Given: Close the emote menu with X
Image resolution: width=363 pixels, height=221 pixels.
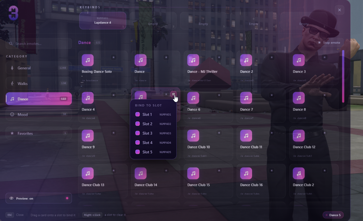Looking at the screenshot, I should pyautogui.click(x=339, y=10).
